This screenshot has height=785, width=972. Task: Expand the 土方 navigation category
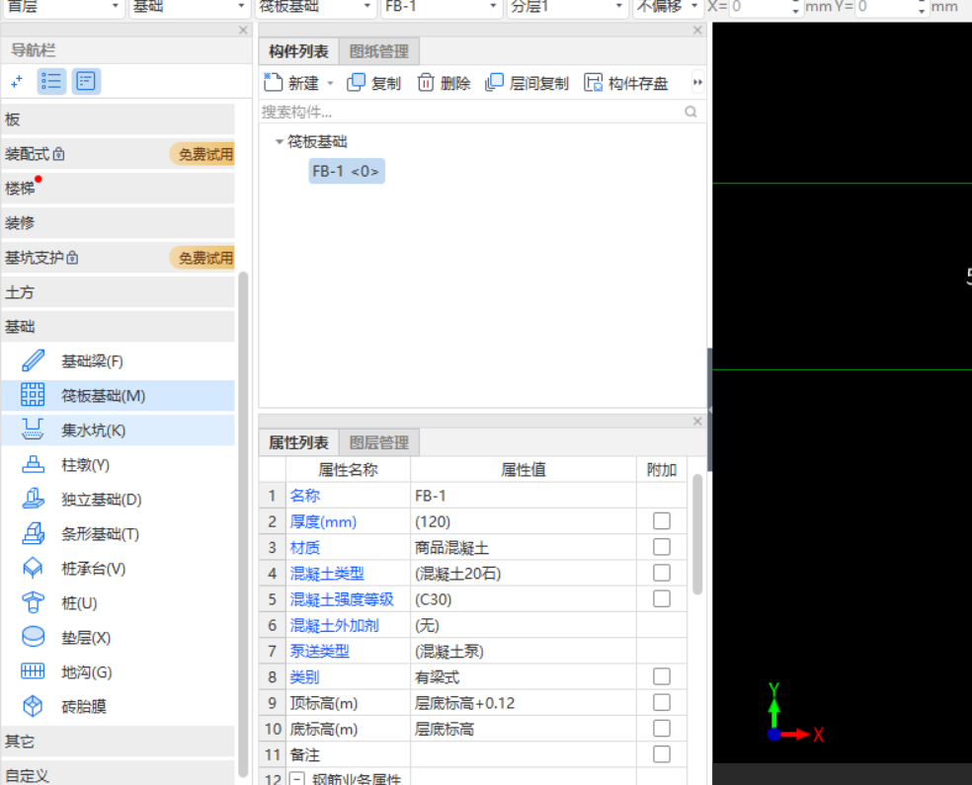point(118,292)
